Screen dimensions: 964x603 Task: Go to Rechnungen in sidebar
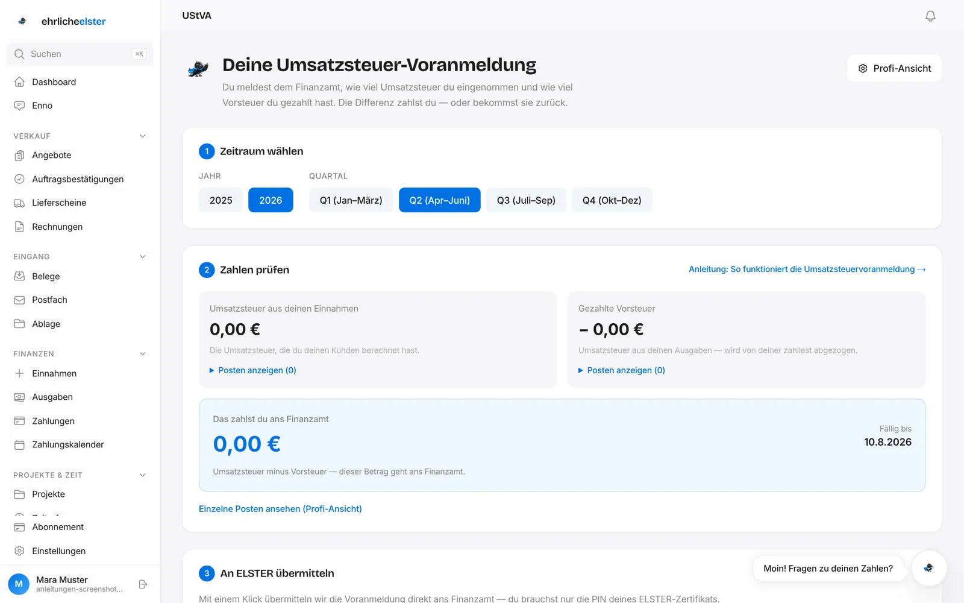coord(80,227)
